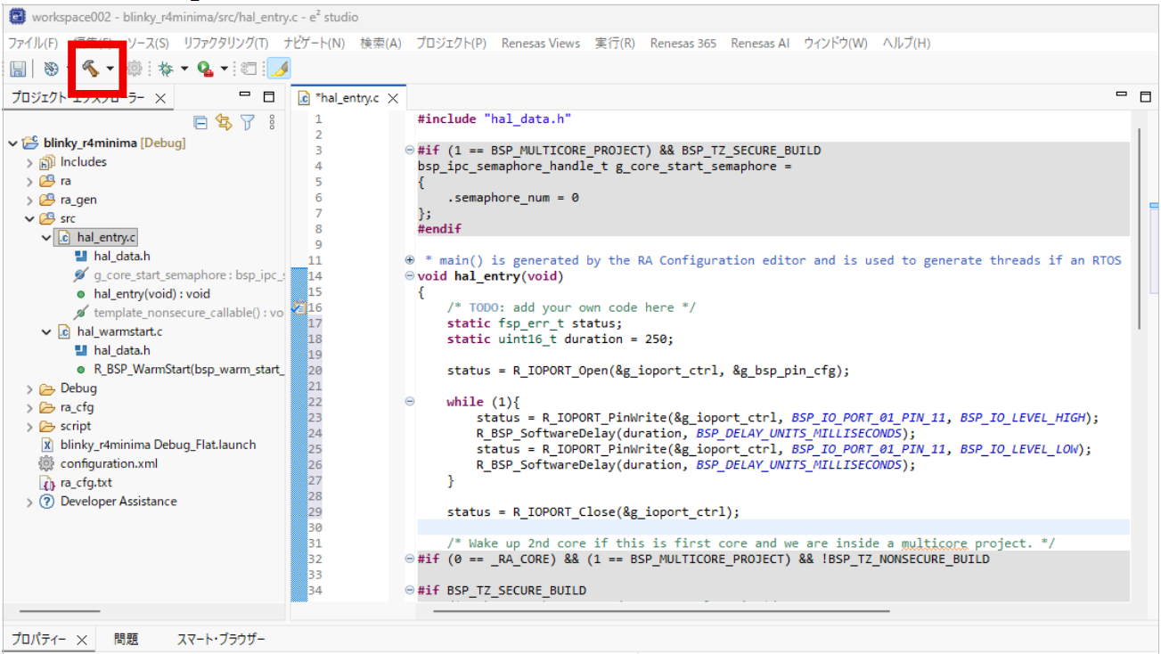1161x654 pixels.
Task: Click the green Run launch icon
Action: point(205,69)
